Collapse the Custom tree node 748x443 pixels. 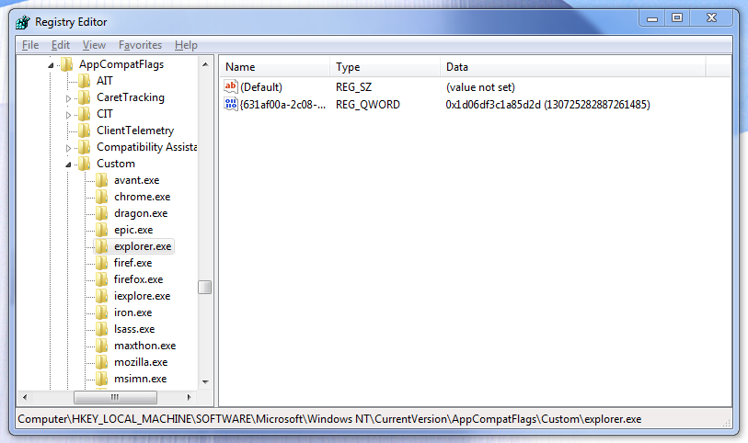point(68,165)
